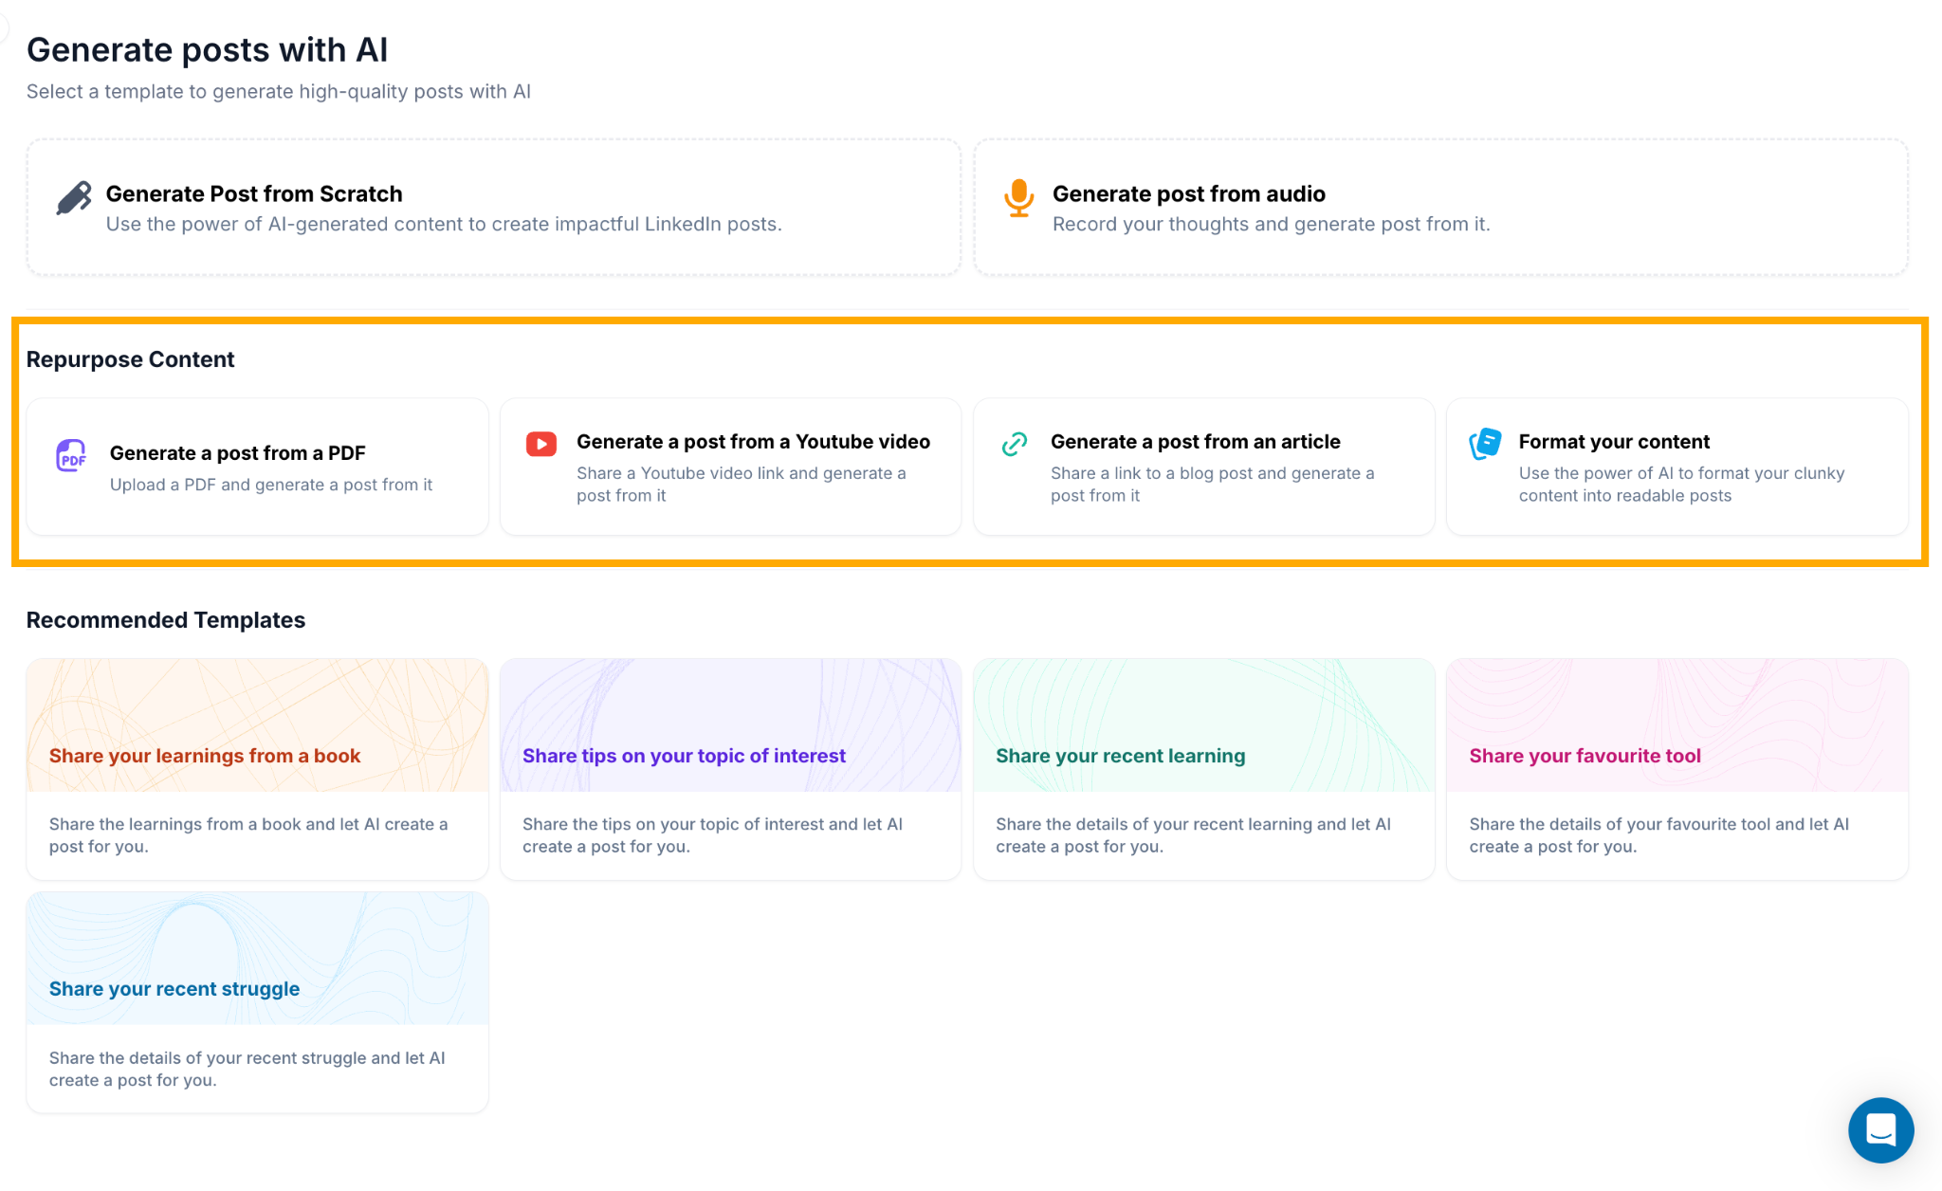The image size is (1942, 1191).
Task: Click 'Share the tips on your topic' description
Action: [713, 835]
